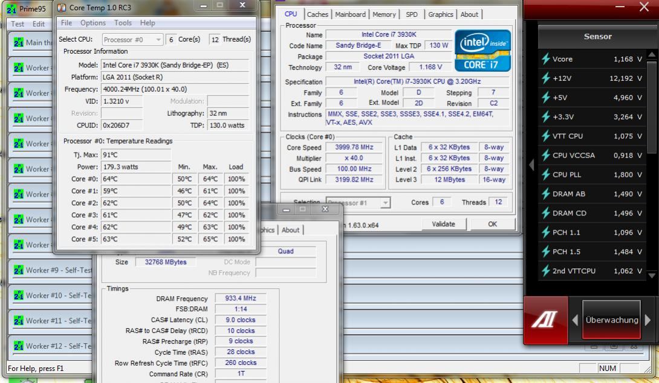Click the PCH 1.1 lightning bolt icon
Screen dimensions: 659x383
pos(546,232)
